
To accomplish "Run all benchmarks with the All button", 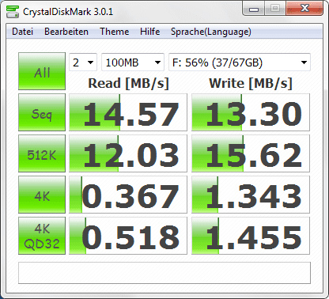I will [x=42, y=71].
